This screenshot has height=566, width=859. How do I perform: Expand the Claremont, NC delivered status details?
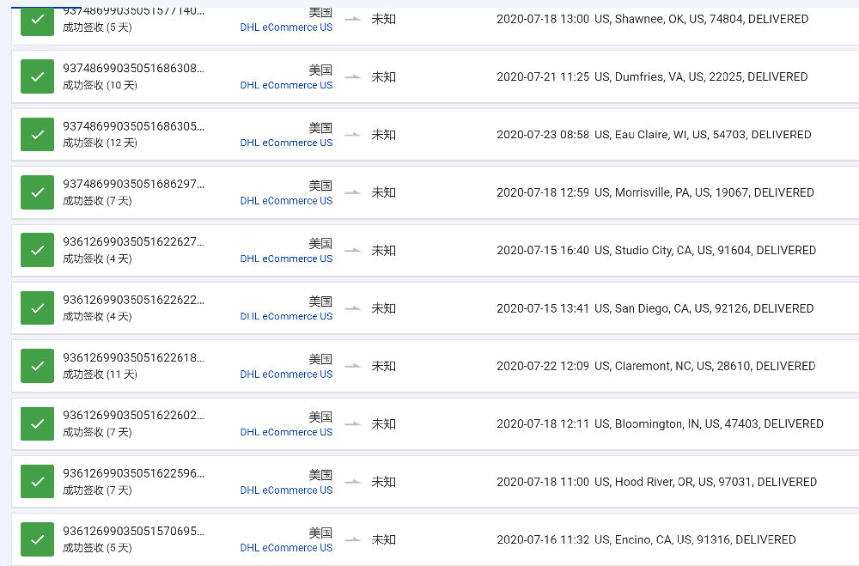(x=655, y=366)
